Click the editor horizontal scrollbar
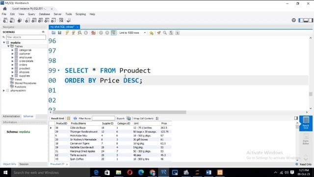The width and height of the screenshot is (314, 177). point(119,112)
